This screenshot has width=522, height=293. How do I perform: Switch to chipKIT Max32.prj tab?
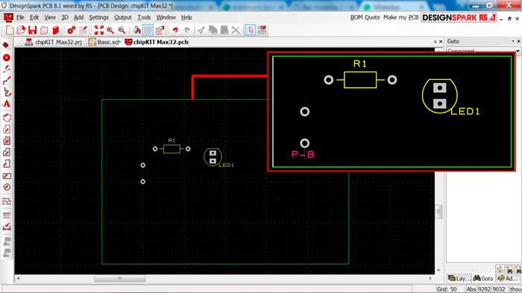pos(54,42)
